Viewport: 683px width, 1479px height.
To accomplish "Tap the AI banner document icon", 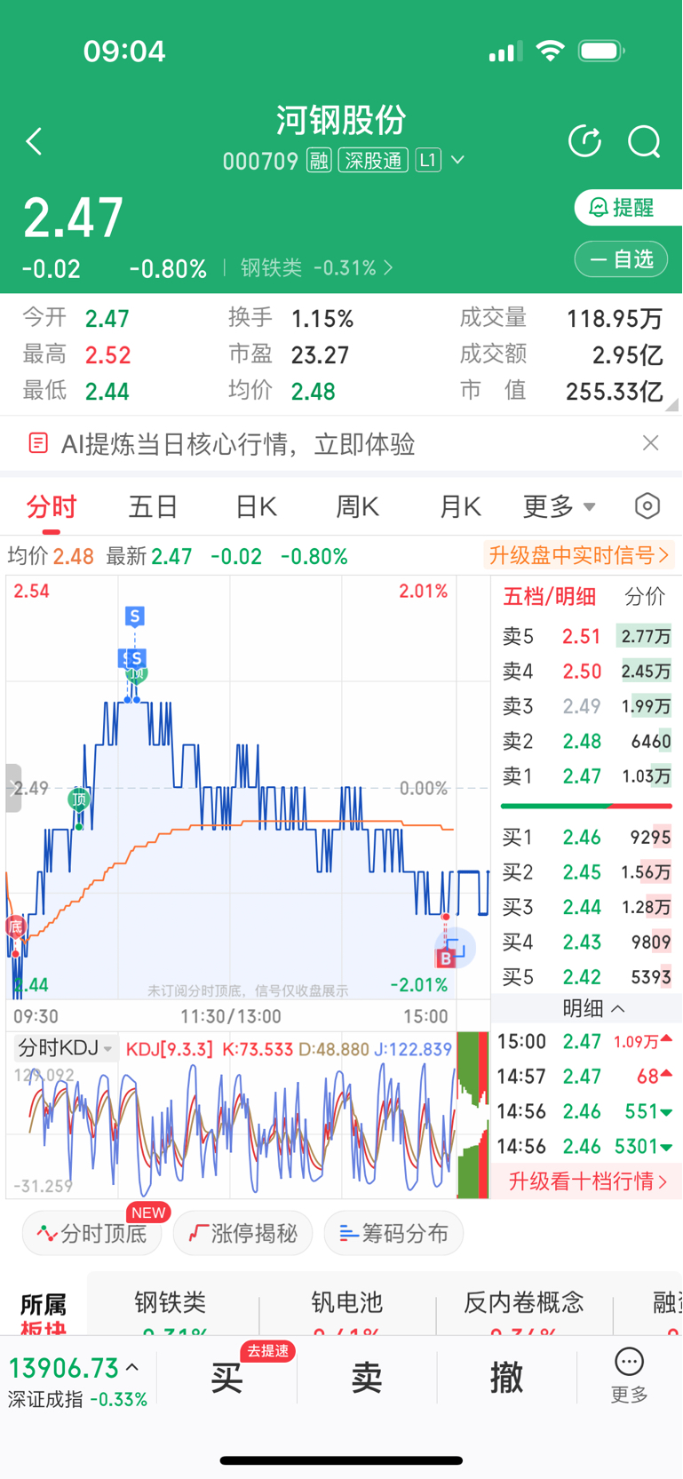I will pos(38,443).
